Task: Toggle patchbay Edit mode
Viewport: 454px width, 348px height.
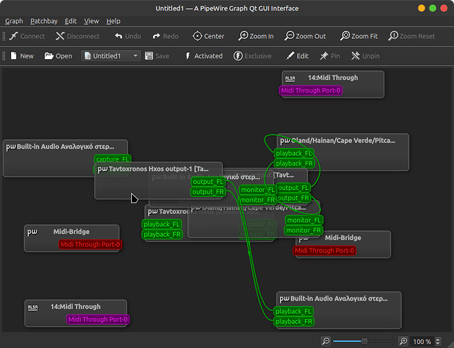Action: [297, 56]
